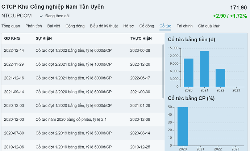Click 'Cổ tức đợt 1/2021 bằng tiền' event

coord(74,78)
